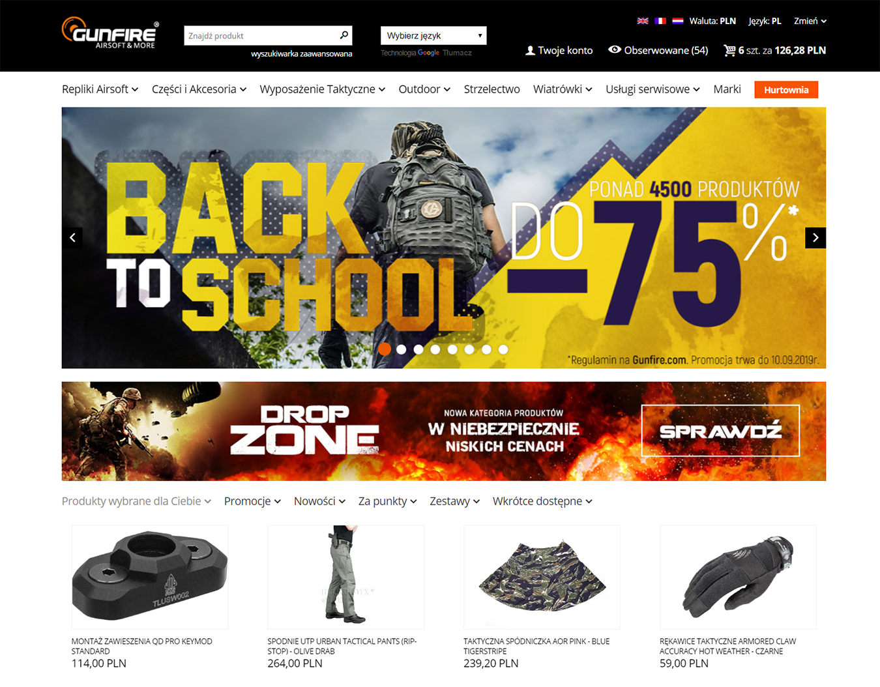Screen dimensions: 880x687
Task: Click the Gunfire logo
Action: [x=110, y=33]
